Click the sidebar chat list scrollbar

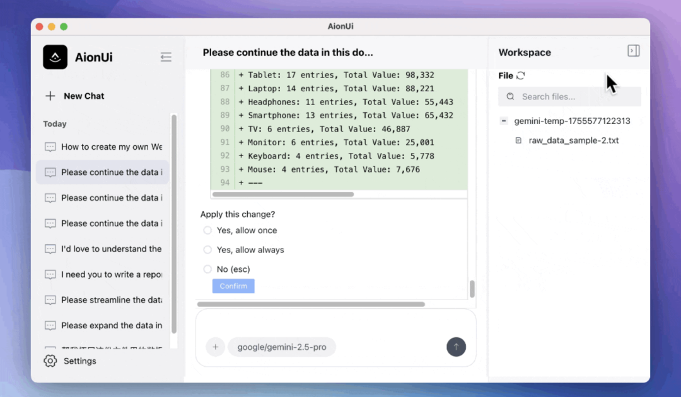point(174,224)
